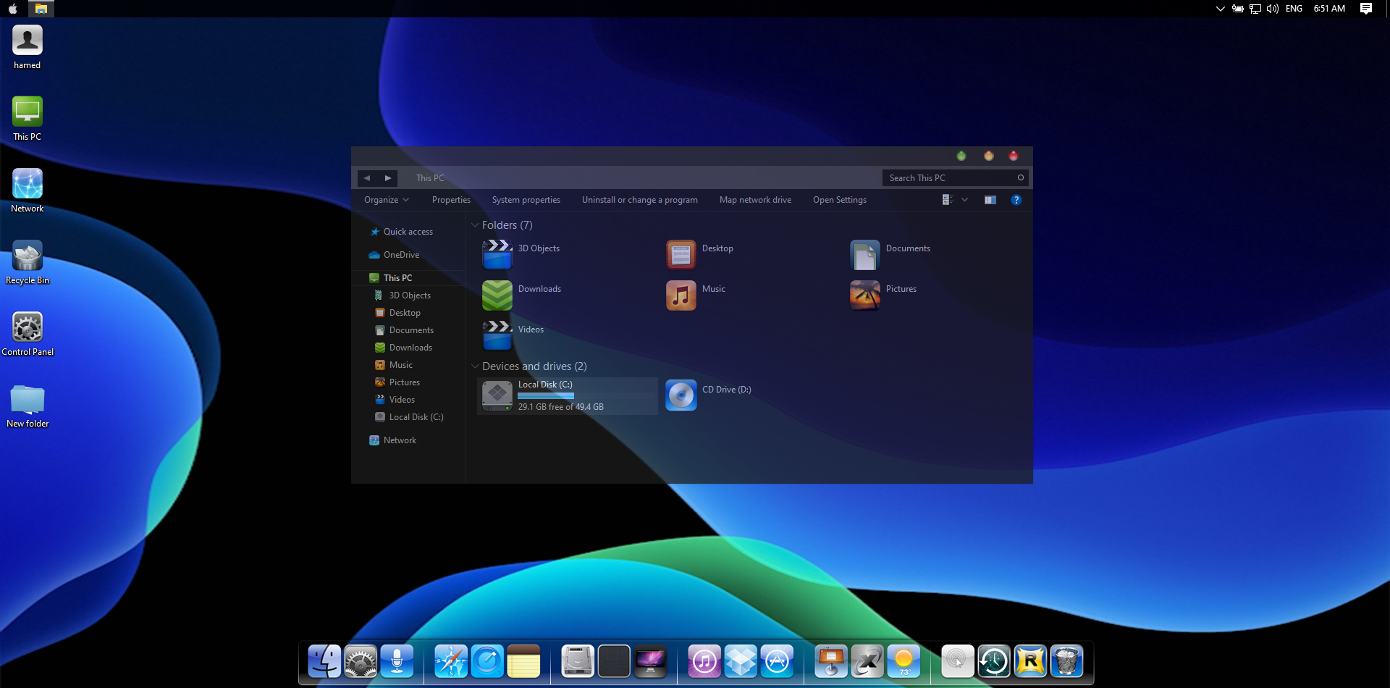The width and height of the screenshot is (1390, 688).
Task: Open Safari compass icon in dock
Action: coord(450,661)
